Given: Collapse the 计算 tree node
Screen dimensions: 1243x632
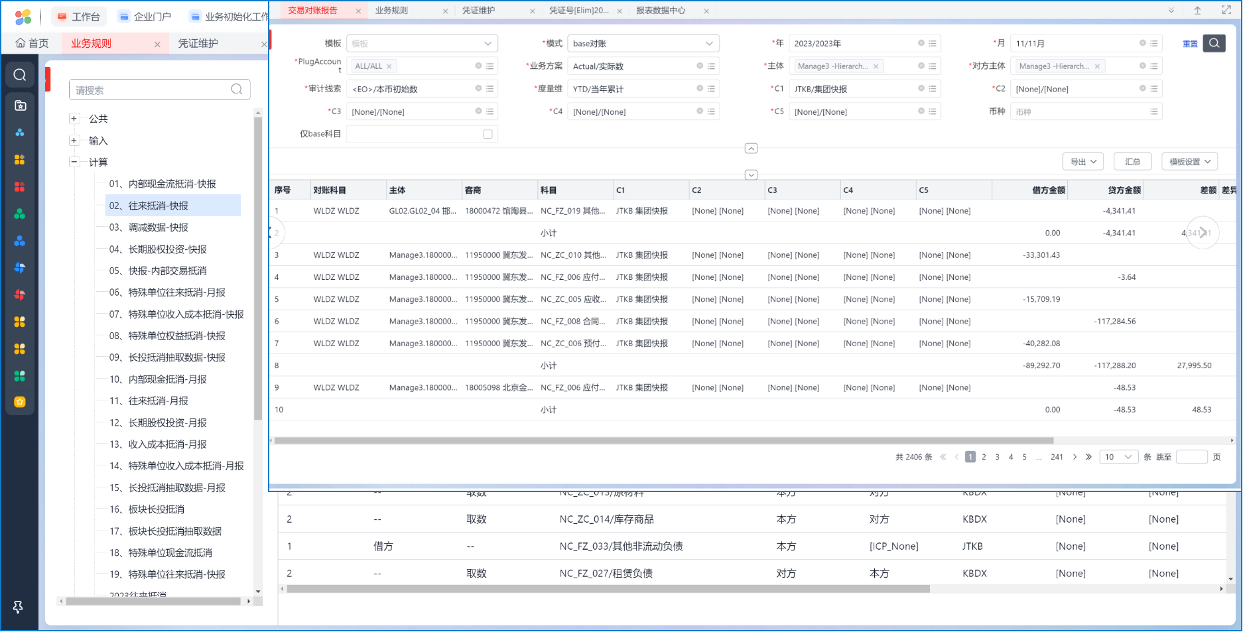Looking at the screenshot, I should pos(74,162).
